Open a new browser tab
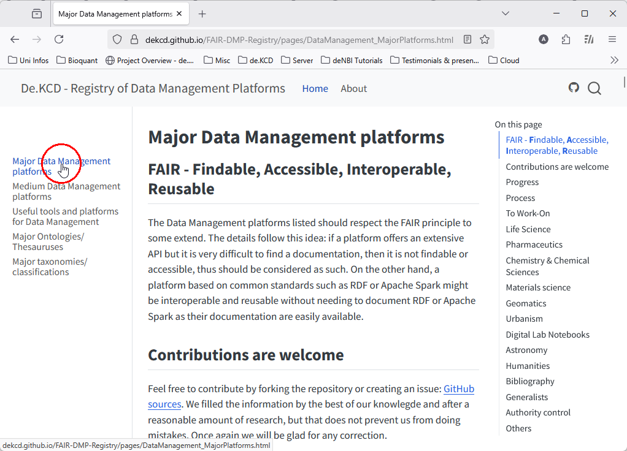This screenshot has height=451, width=627. (202, 13)
